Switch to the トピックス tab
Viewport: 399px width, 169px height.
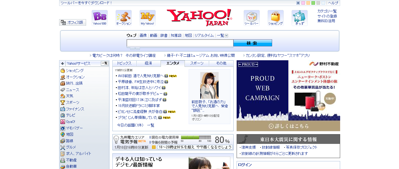point(125,63)
